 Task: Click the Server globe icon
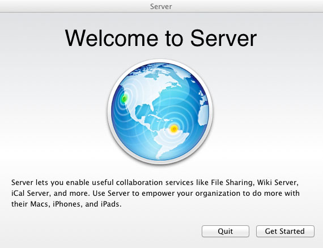(160, 111)
